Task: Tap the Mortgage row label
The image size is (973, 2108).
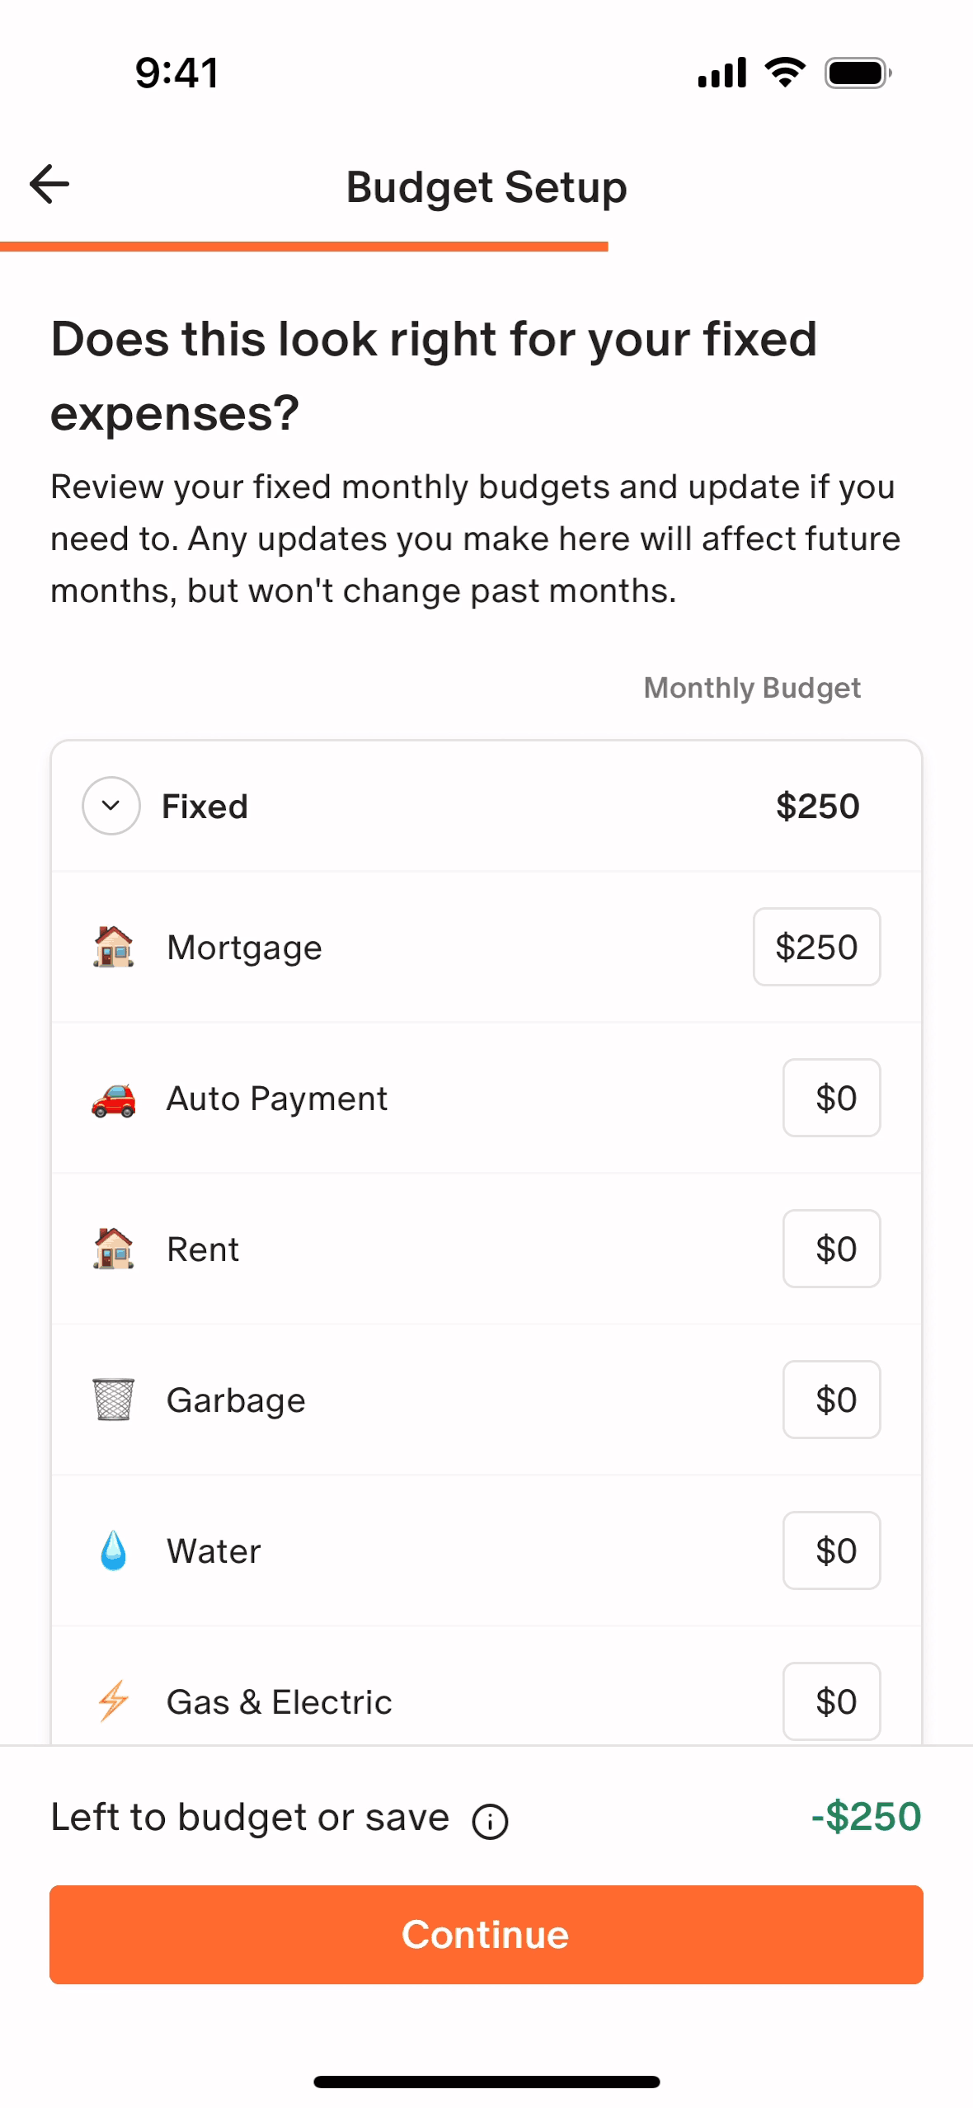Action: pyautogui.click(x=244, y=948)
